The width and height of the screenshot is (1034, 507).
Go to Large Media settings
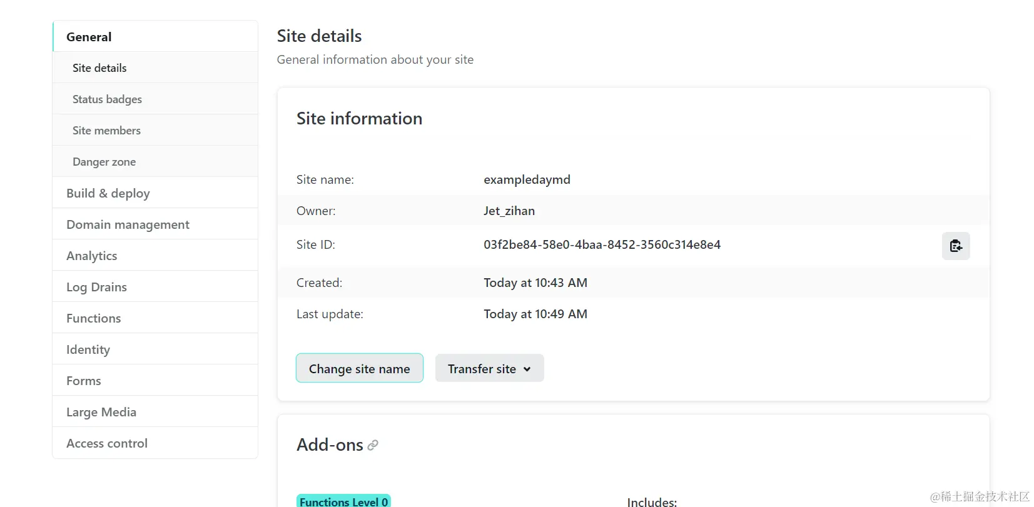[155, 411]
